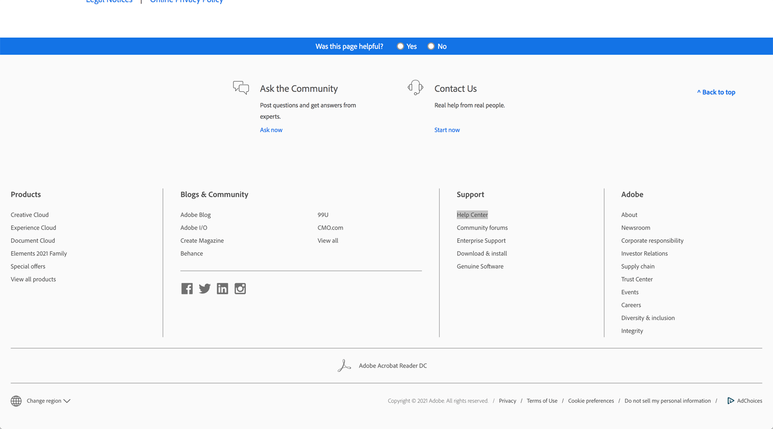Click the Blogs & Community heading
This screenshot has height=429, width=773.
[x=214, y=194]
